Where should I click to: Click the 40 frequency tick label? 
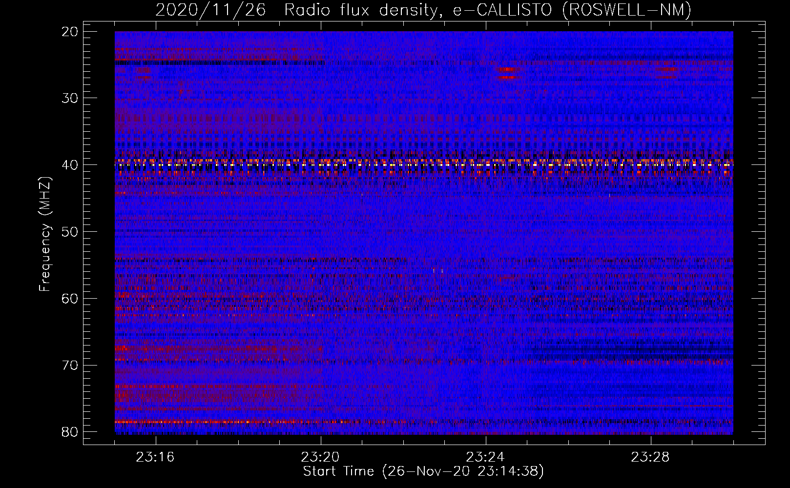tap(70, 165)
